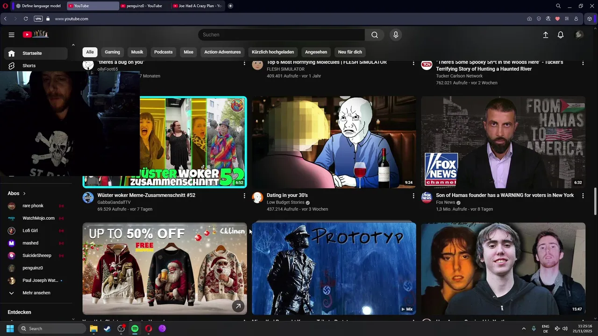The width and height of the screenshot is (598, 336).
Task: Click the Dating in your 30's video title
Action: tap(287, 195)
